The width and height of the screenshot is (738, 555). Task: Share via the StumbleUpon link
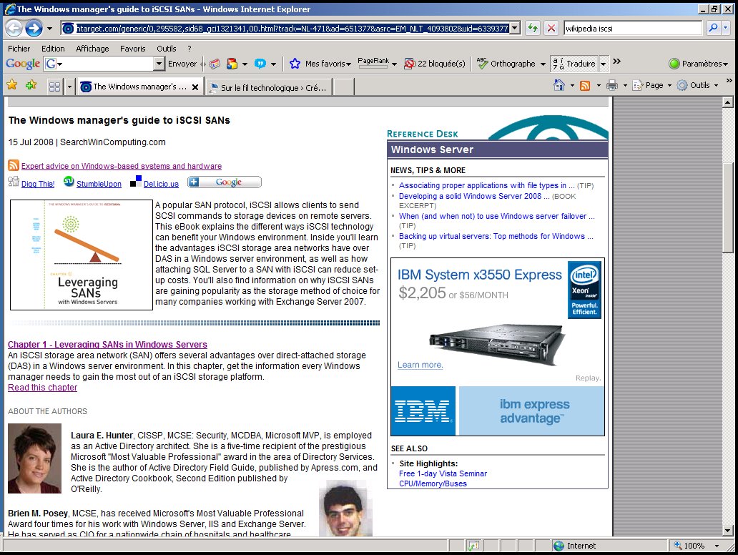99,184
